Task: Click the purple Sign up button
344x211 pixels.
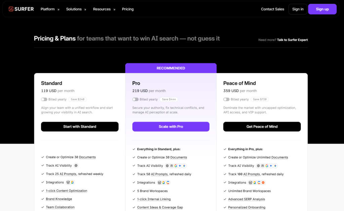Action: click(x=322, y=9)
